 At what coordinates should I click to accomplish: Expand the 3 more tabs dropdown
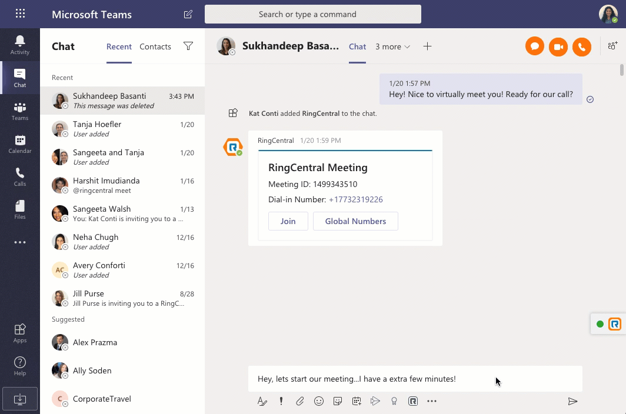392,46
